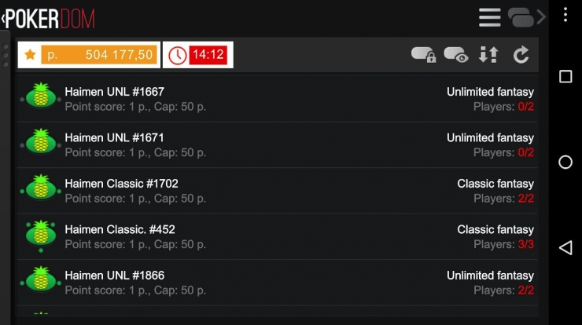This screenshot has width=582, height=325.
Task: Tap the 504 177,50 balance field
Action: point(99,55)
